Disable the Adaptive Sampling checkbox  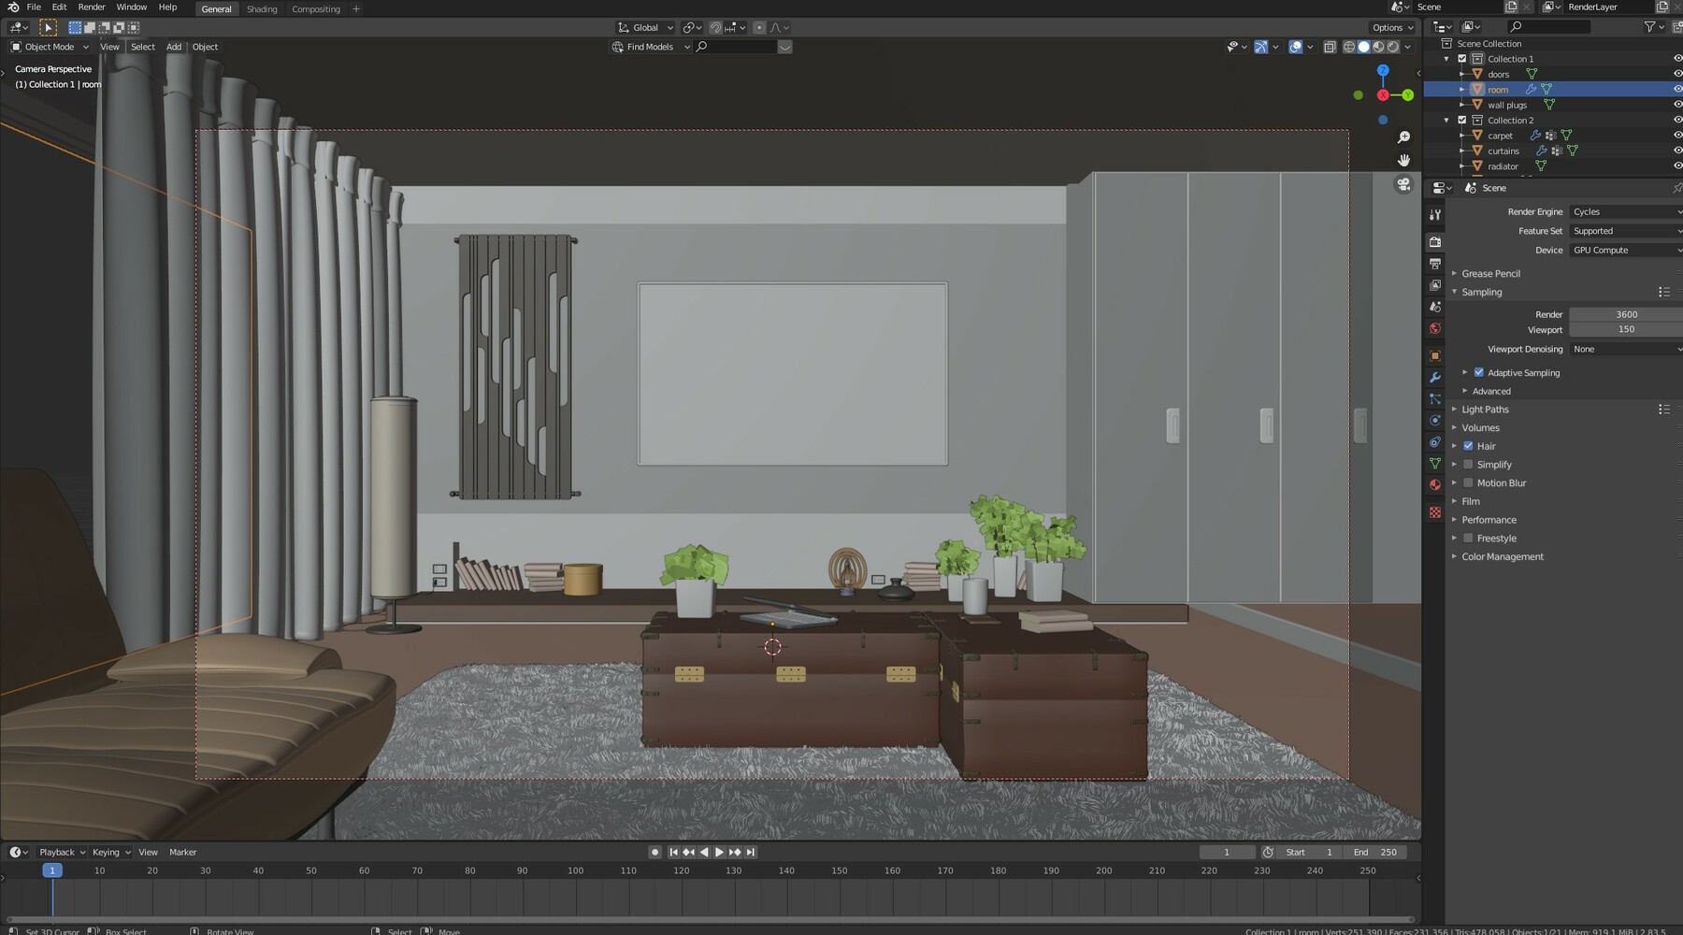(1478, 372)
